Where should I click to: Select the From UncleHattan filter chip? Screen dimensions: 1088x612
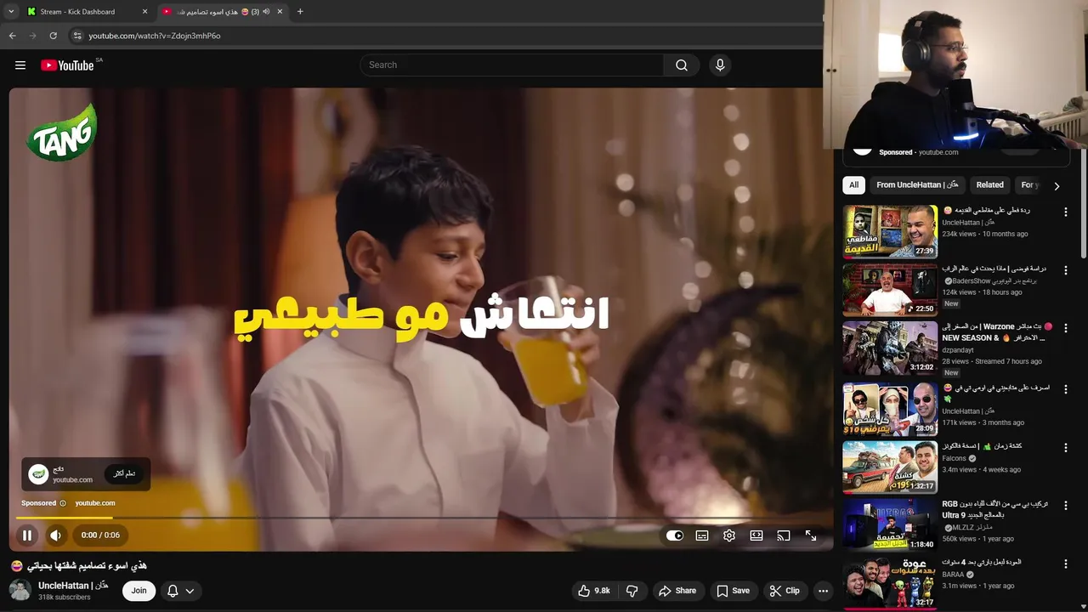[917, 185]
